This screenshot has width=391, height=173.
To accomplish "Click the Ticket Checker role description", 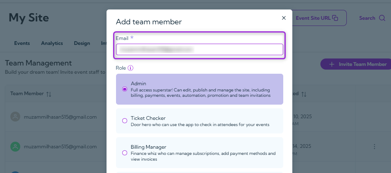I will [200, 124].
